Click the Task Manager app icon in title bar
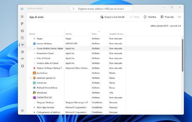This screenshot has height=122, width=192. (22, 8)
